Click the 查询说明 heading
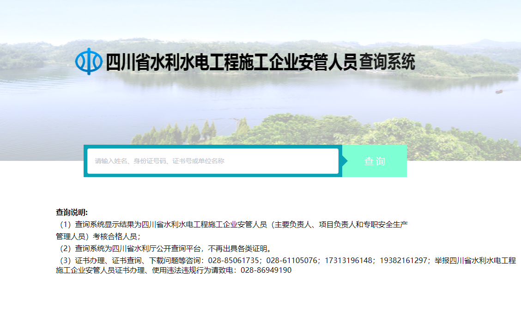This screenshot has width=521, height=325. pyautogui.click(x=72, y=212)
